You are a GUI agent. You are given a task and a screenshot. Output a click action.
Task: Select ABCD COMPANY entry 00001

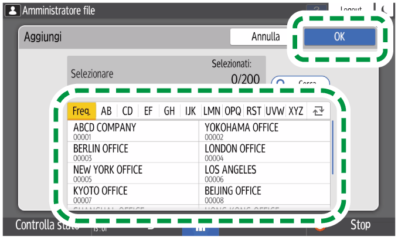pyautogui.click(x=134, y=131)
